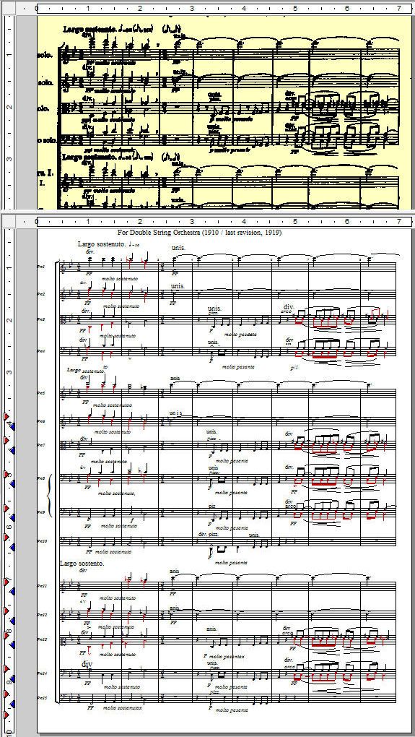The width and height of the screenshot is (415, 737).
Task: Click blue bottom marker beside staff Pns6
Action: pos(13,426)
